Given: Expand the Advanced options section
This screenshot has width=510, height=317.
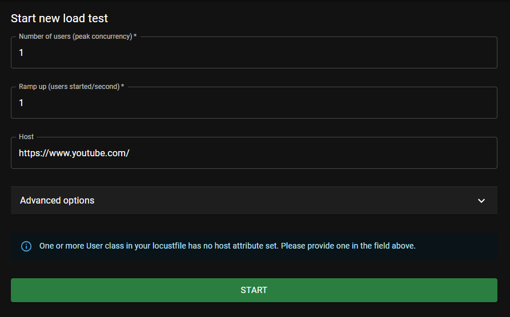Looking at the screenshot, I should (254, 201).
